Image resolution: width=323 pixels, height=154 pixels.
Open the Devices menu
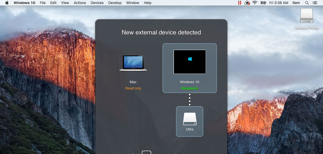97,3
